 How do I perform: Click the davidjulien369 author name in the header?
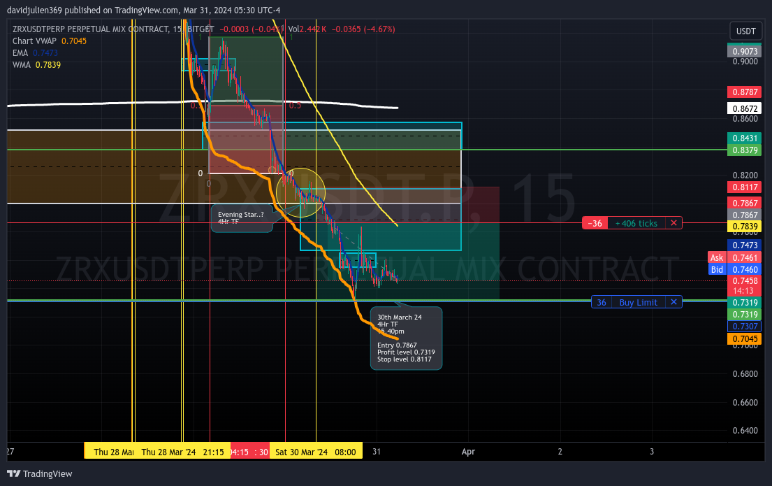point(34,10)
